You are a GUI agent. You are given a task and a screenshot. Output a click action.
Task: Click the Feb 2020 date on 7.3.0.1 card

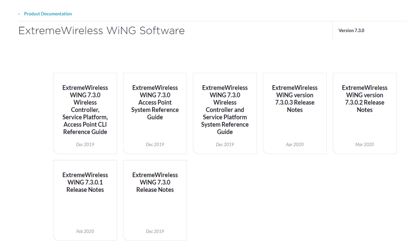pos(85,231)
